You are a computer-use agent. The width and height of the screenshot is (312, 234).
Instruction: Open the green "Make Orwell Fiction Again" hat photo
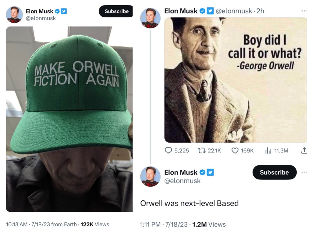click(69, 119)
